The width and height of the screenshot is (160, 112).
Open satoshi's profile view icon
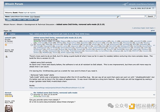click(6, 57)
